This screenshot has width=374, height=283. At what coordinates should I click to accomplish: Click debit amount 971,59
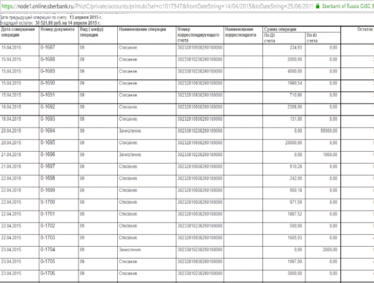pyautogui.click(x=295, y=202)
